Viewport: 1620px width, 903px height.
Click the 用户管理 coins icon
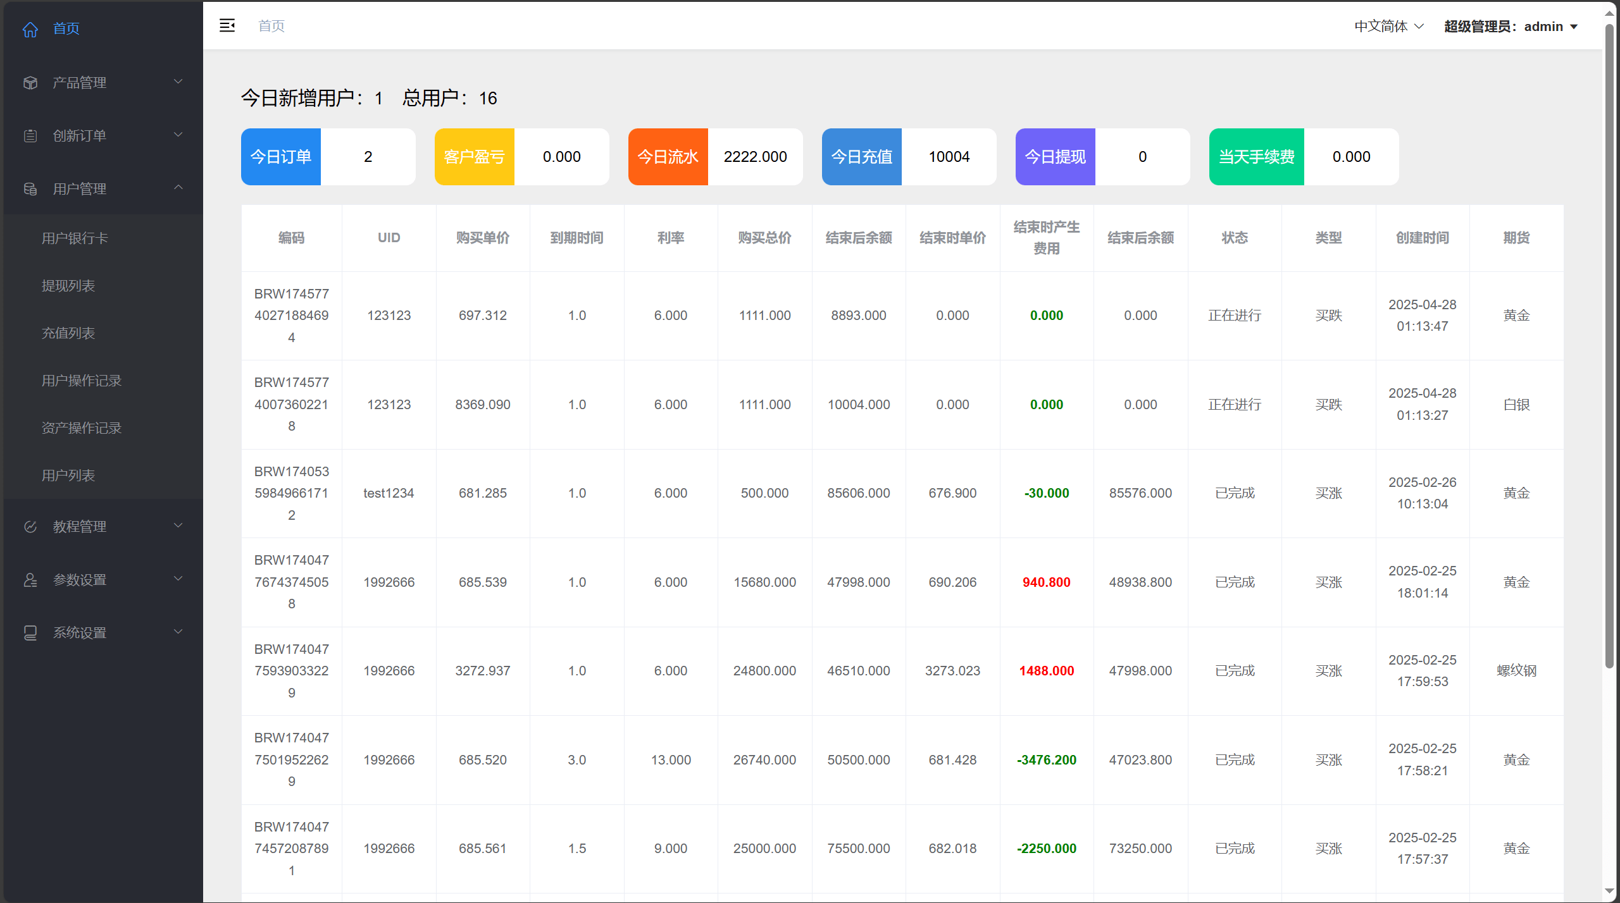[30, 189]
